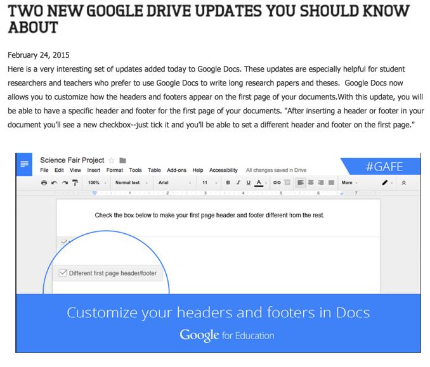Click the article headline about Google Drive updates
Screen dimensions: 430x367
tap(209, 19)
